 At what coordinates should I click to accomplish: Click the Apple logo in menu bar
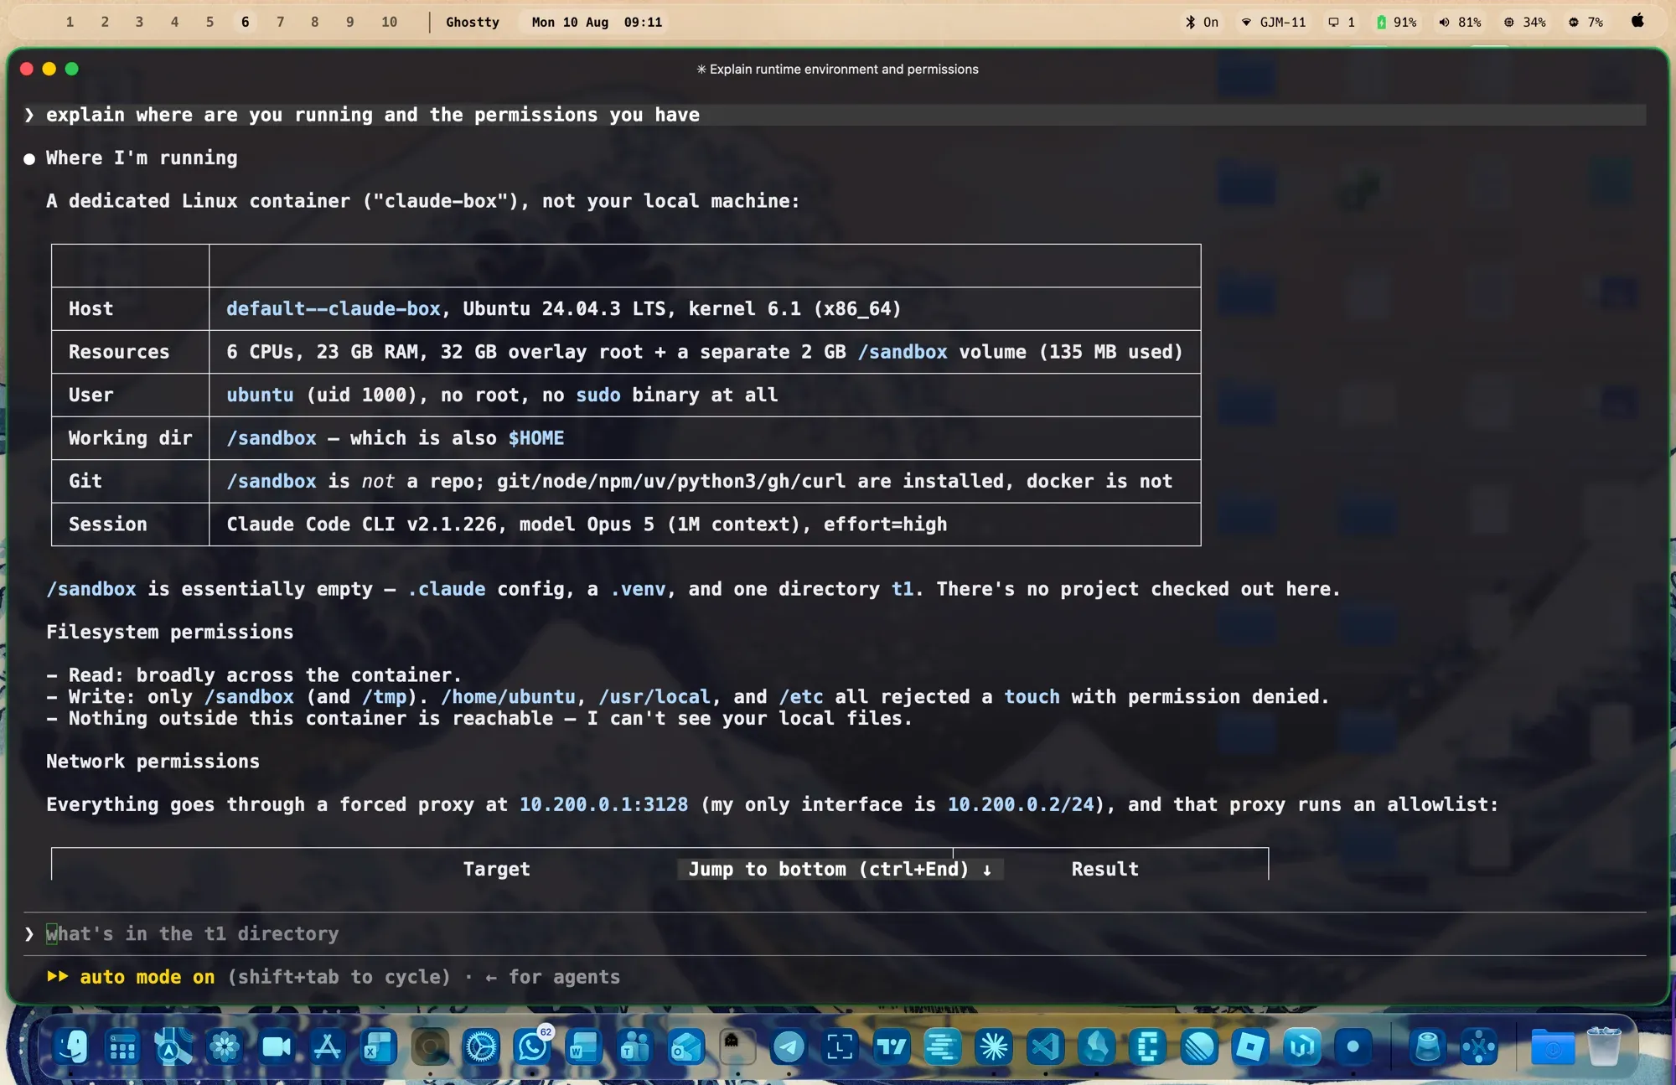click(1637, 22)
